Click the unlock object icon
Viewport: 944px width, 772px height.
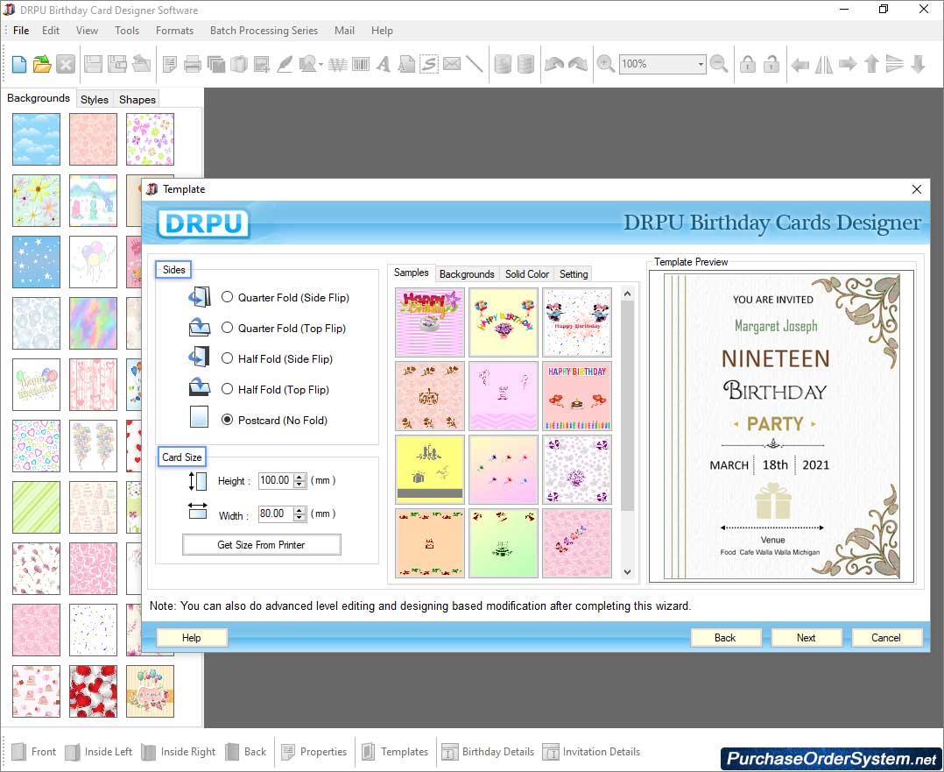click(x=771, y=64)
